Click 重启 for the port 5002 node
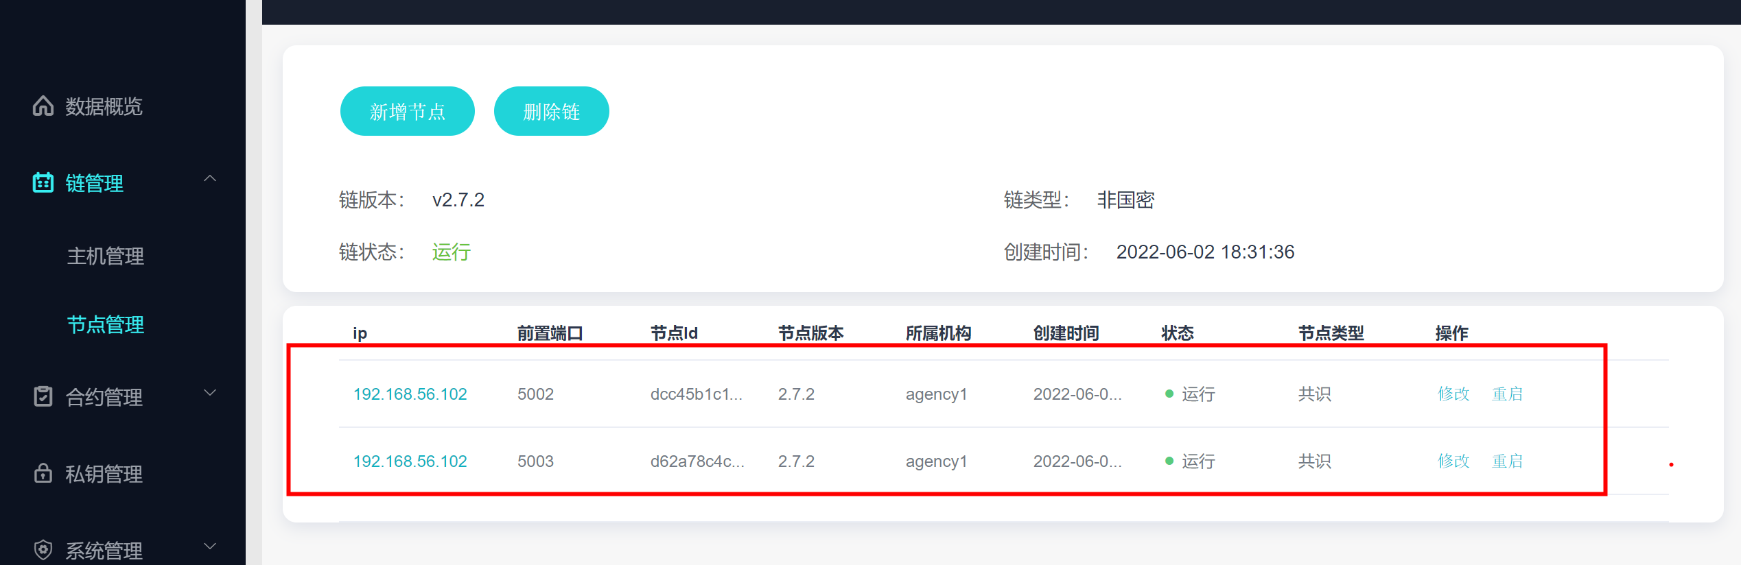This screenshot has width=1741, height=565. pos(1508,394)
